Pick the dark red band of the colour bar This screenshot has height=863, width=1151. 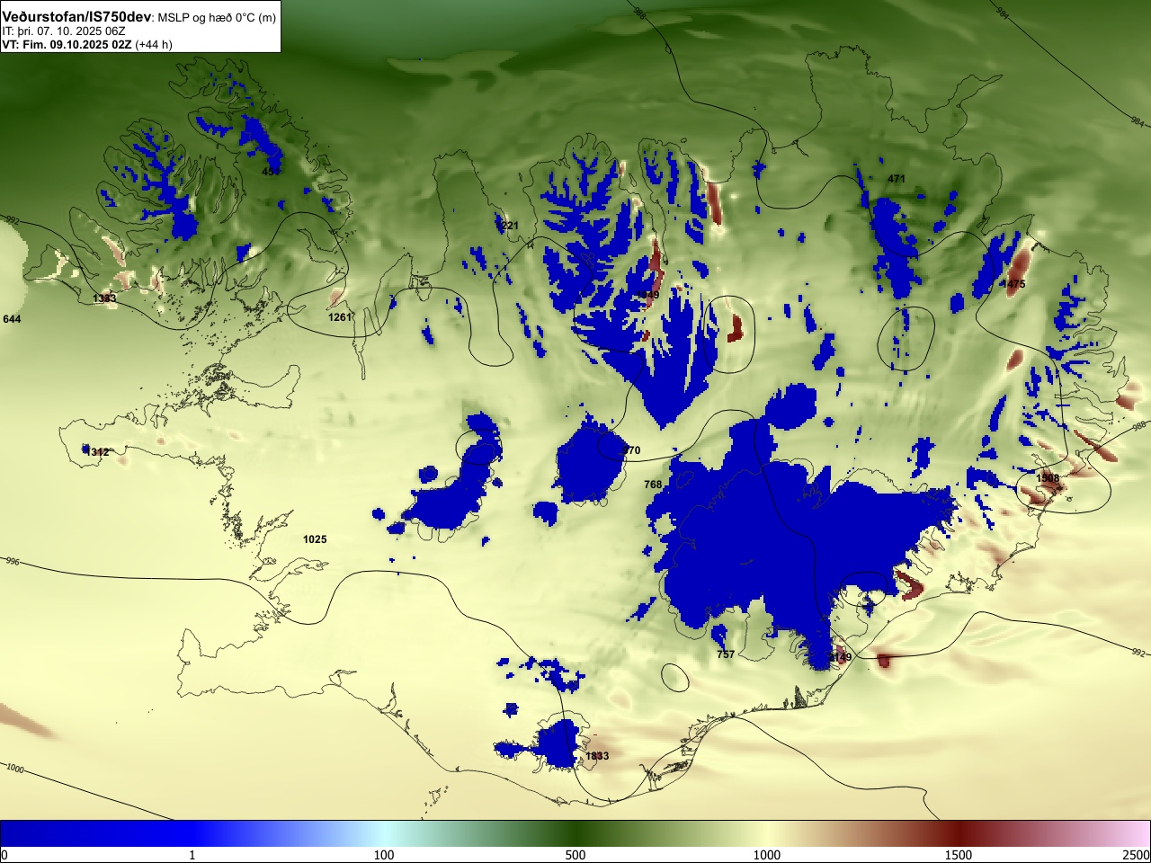[959, 833]
